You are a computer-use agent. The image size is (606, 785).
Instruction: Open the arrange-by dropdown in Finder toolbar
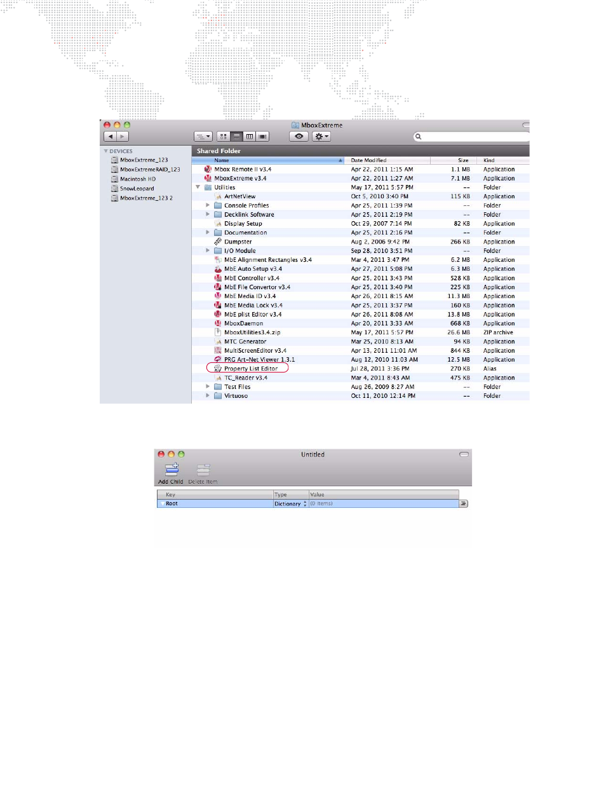[203, 137]
